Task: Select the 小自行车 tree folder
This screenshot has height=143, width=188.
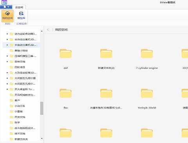Action: 18,106
